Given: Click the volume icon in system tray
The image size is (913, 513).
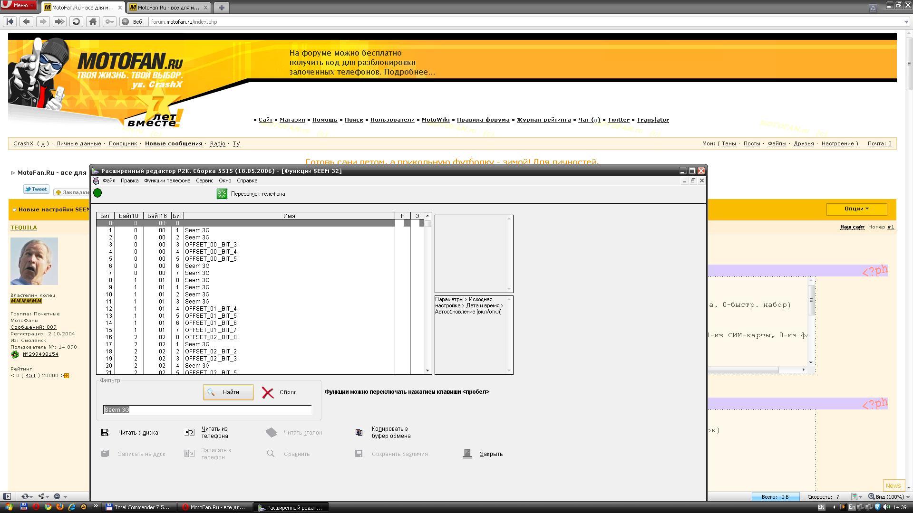Looking at the screenshot, I should pyautogui.click(x=886, y=507).
